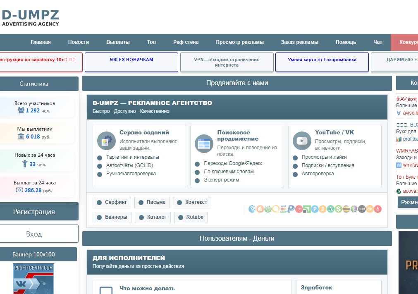Open the Реф стена menu item
The image size is (418, 294).
pos(186,42)
